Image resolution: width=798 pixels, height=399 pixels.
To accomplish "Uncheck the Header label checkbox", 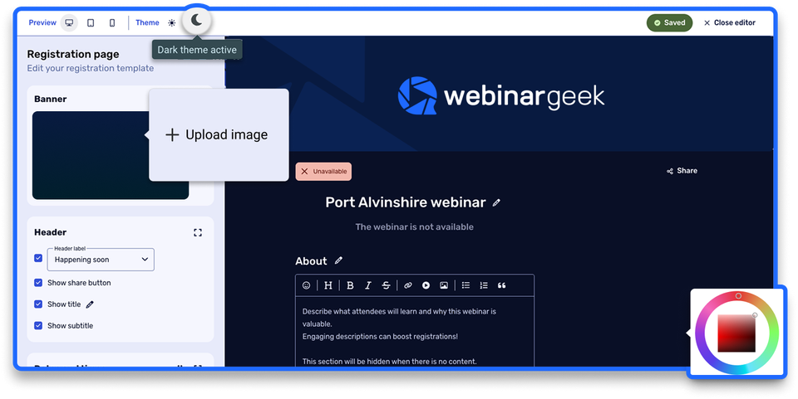I will (x=38, y=258).
